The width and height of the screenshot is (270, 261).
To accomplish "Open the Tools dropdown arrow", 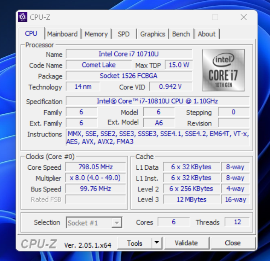I will 157,243.
